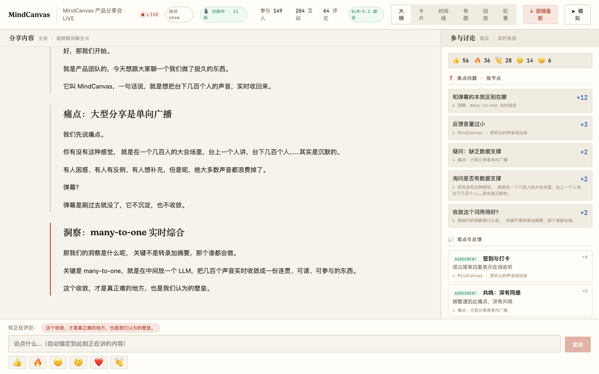Send a clapping hands reaction below the input
Screen dimensions: 599x374
pos(119,362)
